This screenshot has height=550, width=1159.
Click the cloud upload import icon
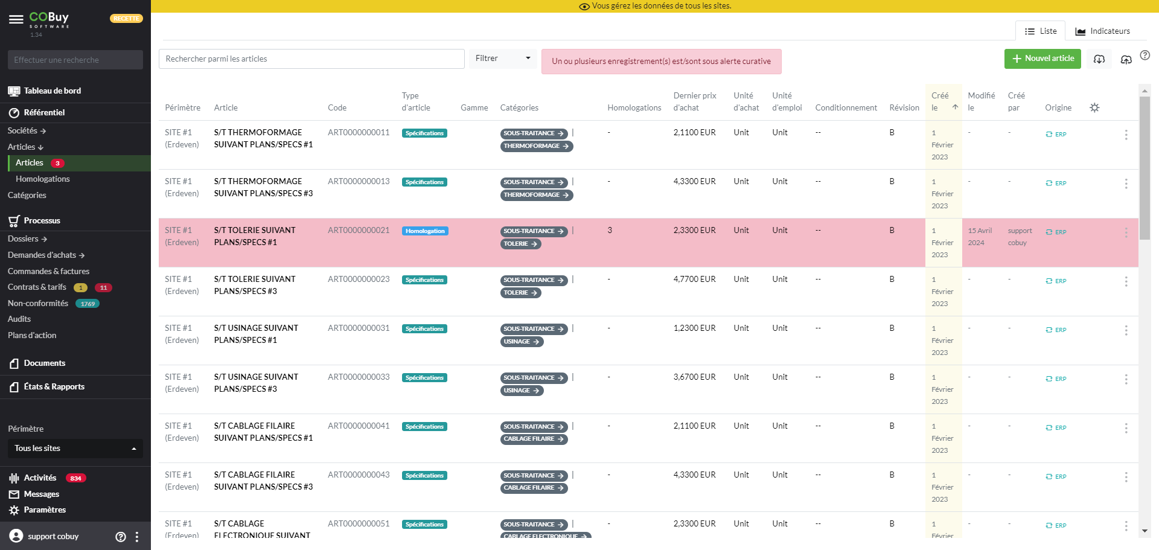1126,59
